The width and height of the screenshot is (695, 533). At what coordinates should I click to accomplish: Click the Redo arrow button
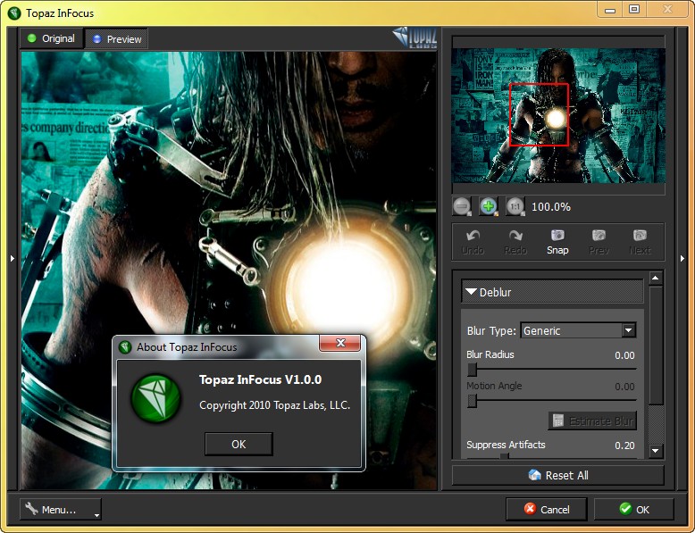(515, 242)
